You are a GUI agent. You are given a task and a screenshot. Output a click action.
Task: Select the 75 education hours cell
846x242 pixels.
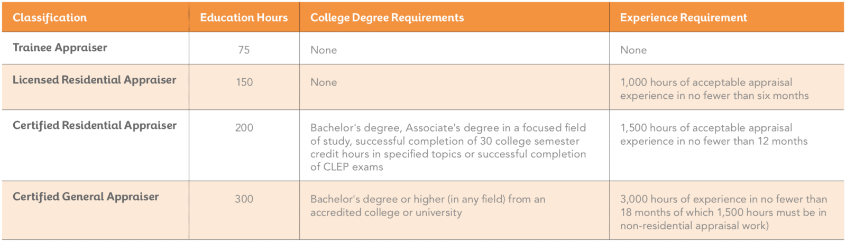pyautogui.click(x=244, y=50)
